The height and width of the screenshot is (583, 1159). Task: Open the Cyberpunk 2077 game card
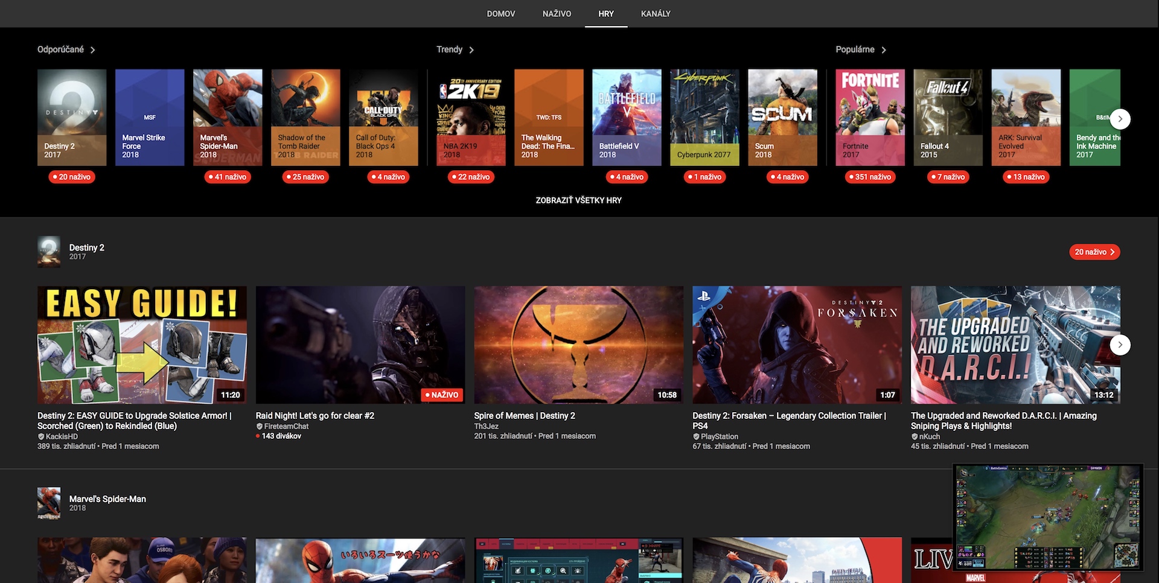[x=704, y=117]
